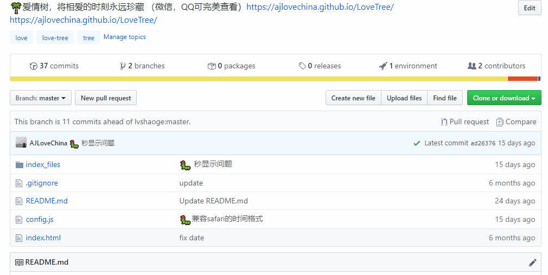Screen dimensions: 548x275
Task: Click the bug emoji next to AJLoveChina
Action: click(x=74, y=144)
